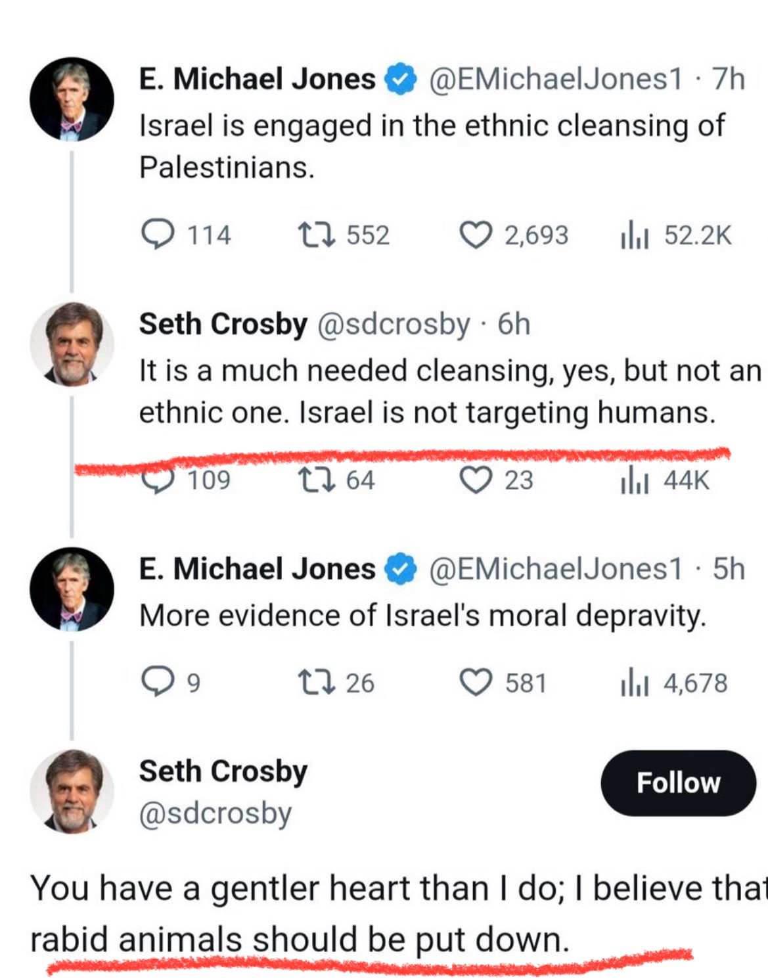
Task: Like the tweet with 2,693 likes
Action: (x=475, y=235)
